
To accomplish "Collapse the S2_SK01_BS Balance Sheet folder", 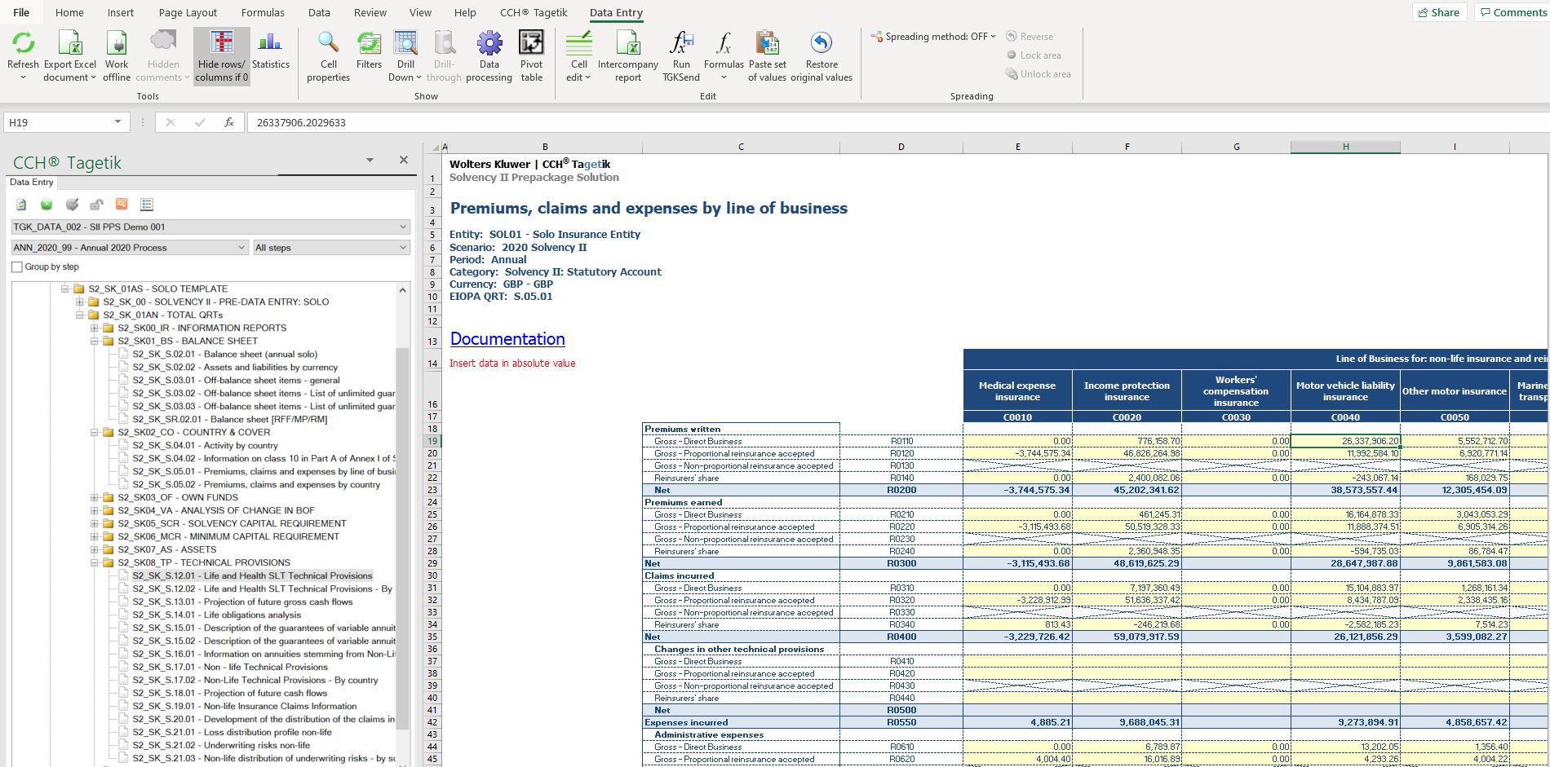I will (x=95, y=342).
